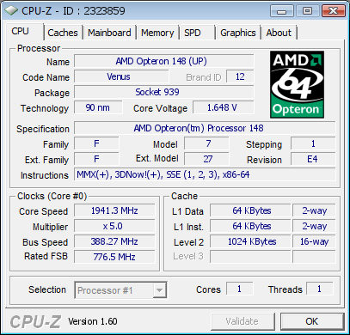350x335 pixels.
Task: Select the CPU tab
Action: (x=20, y=31)
